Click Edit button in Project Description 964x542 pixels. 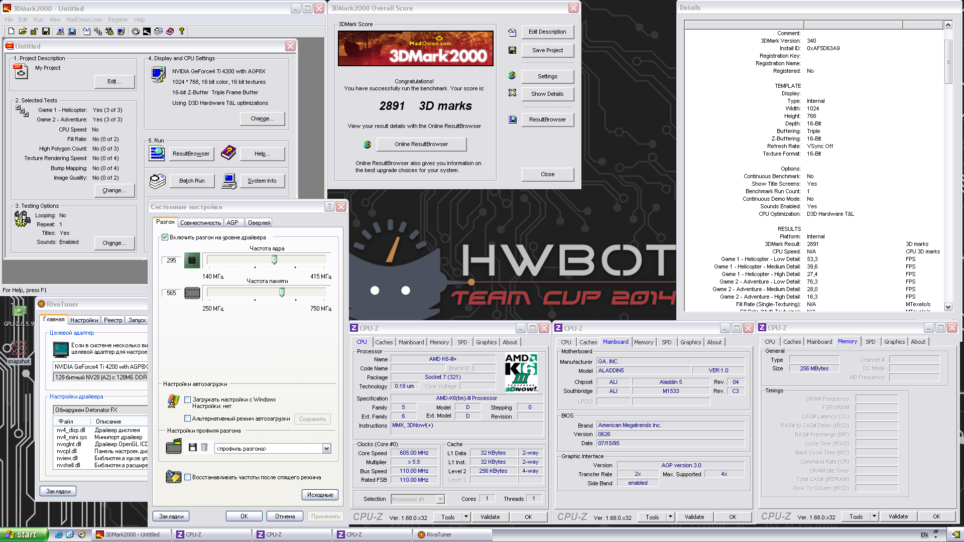pyautogui.click(x=114, y=81)
